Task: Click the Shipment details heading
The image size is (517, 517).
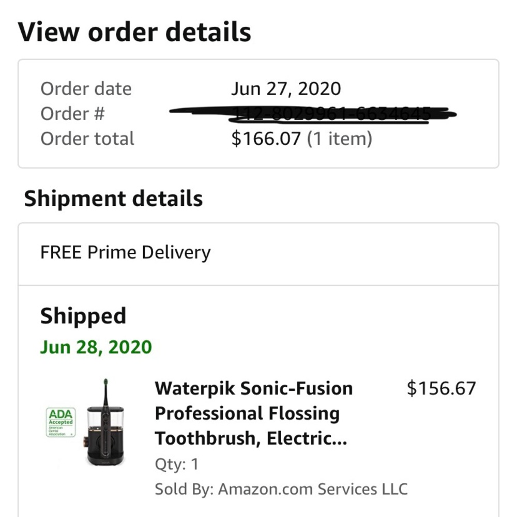Action: pos(114,197)
